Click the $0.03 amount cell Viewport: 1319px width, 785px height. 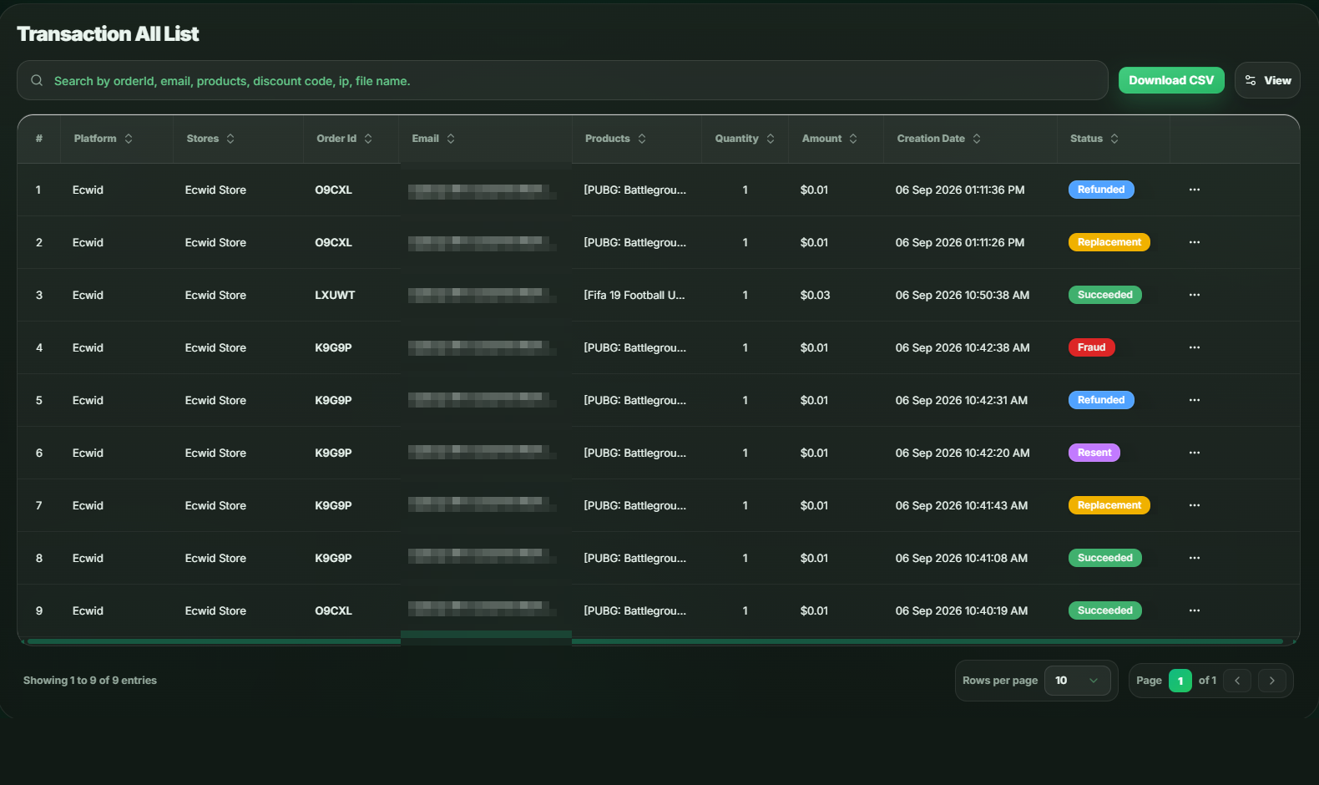coord(815,295)
